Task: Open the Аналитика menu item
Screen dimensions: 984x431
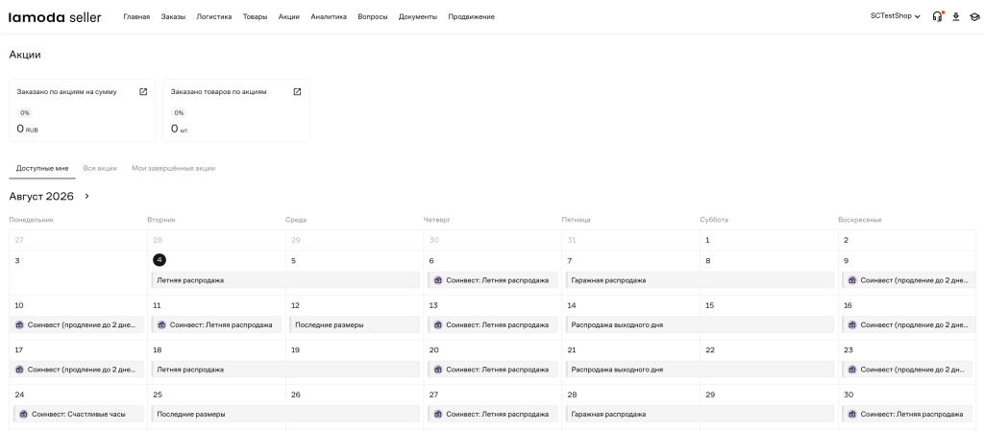Action: (x=329, y=17)
